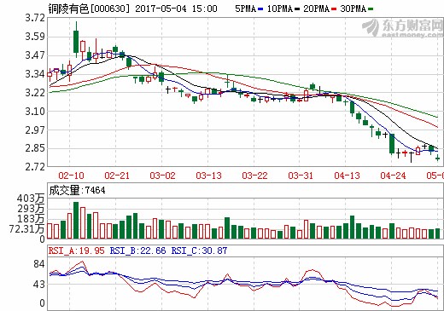This screenshot has width=444, height=311.
Task: Click the 3.59 price axis label
Action: click(x=35, y=37)
